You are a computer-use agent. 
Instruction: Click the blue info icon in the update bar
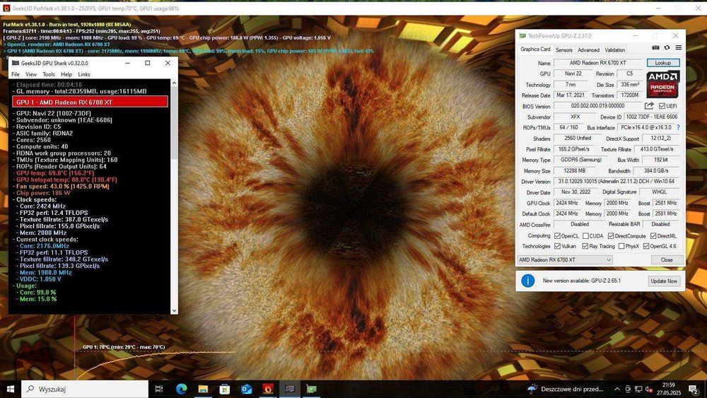[528, 281]
